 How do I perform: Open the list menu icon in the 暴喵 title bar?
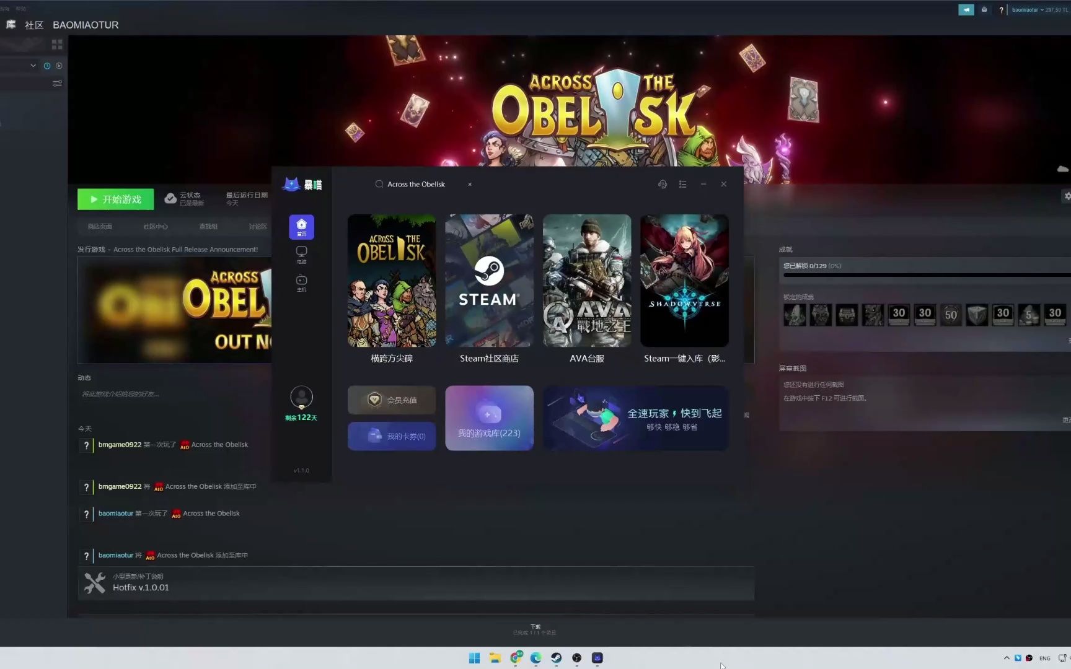pyautogui.click(x=682, y=184)
